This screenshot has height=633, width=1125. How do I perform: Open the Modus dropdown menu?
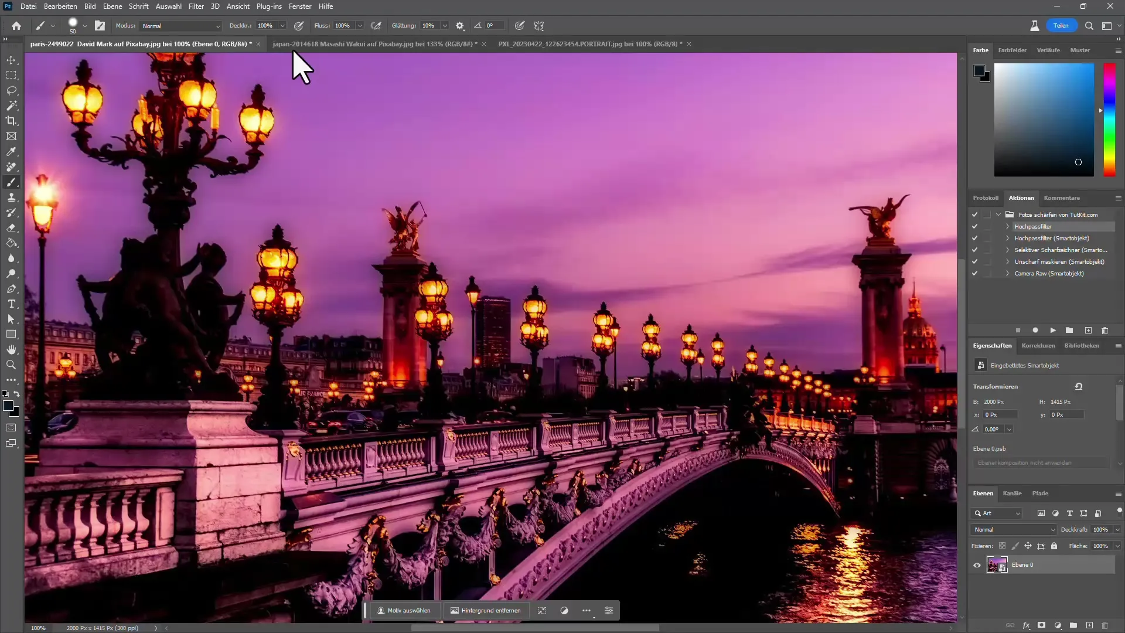(179, 26)
